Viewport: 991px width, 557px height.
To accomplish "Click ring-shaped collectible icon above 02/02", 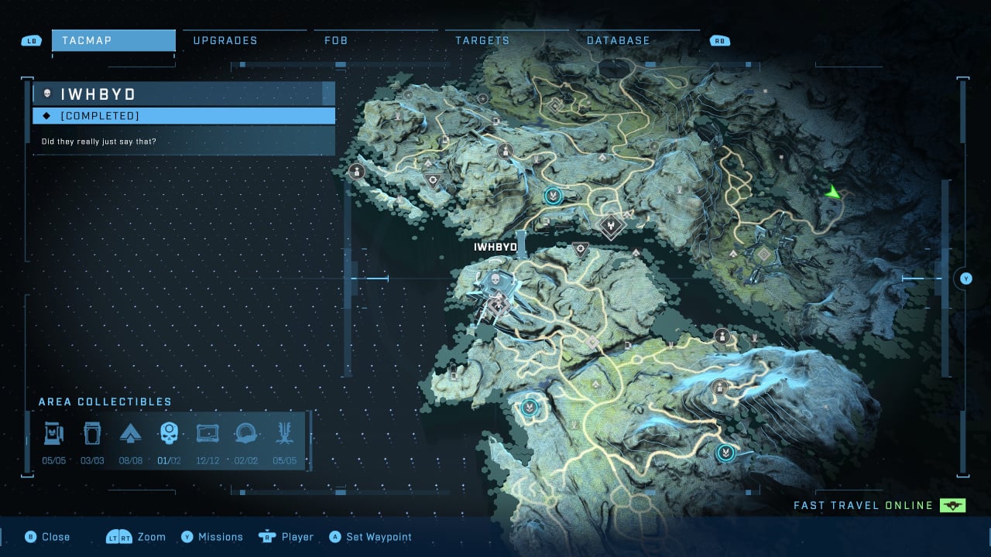I will point(245,434).
